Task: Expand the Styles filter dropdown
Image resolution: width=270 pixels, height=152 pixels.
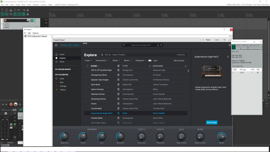Action: [116, 60]
